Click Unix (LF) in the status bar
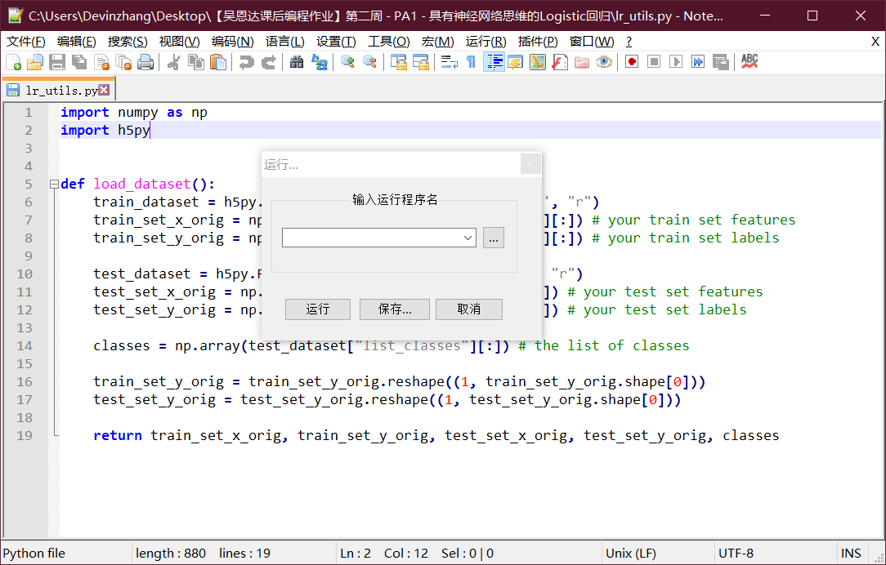Screen dimensions: 886x565 (631, 553)
